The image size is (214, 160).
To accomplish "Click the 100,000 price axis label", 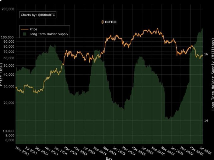I will click(x=8, y=37).
